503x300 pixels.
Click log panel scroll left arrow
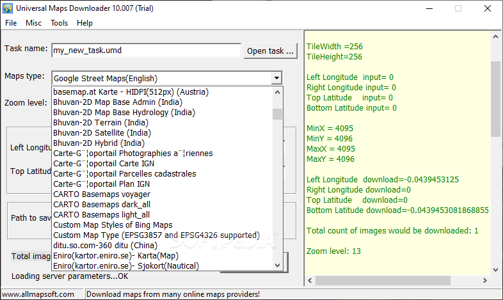(x=310, y=280)
